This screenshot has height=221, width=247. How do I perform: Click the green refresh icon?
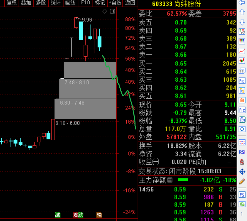click(x=242, y=204)
